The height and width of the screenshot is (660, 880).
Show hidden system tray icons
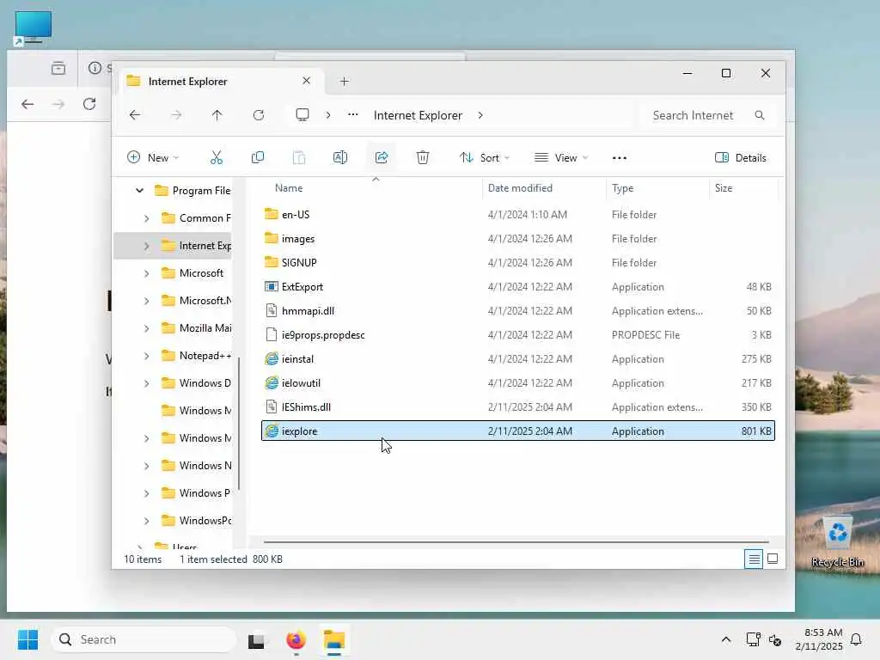(x=725, y=639)
